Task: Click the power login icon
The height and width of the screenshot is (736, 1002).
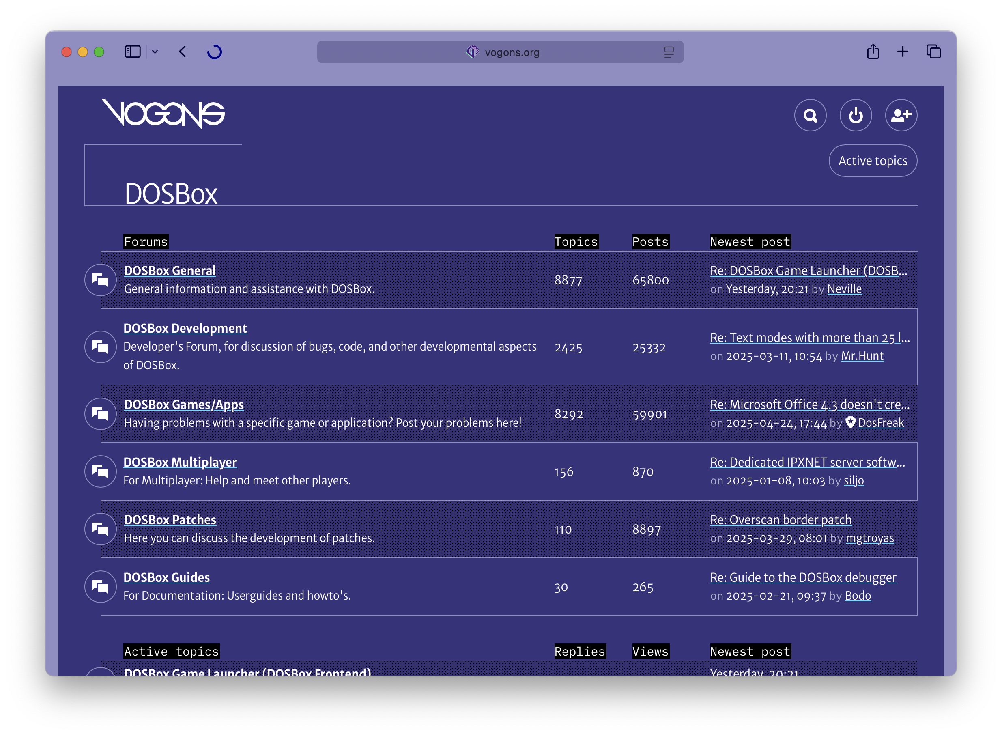Action: (x=856, y=115)
